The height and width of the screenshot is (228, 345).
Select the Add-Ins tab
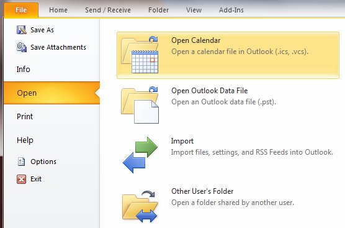(231, 10)
